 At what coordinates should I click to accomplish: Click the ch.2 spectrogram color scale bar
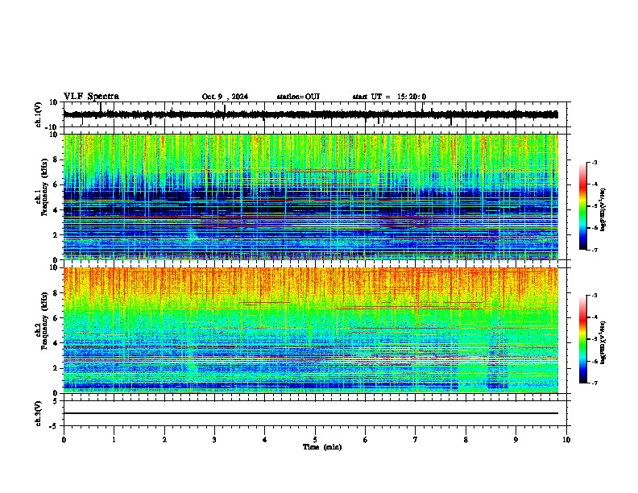582,339
